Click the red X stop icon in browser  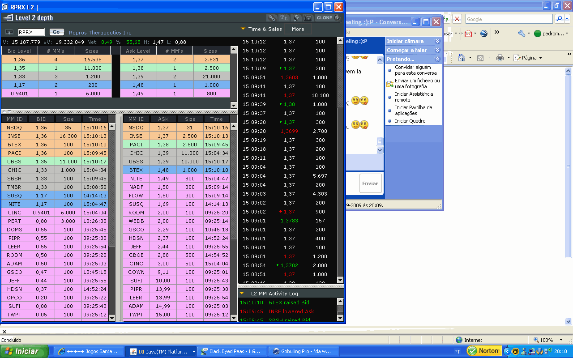coord(457,19)
